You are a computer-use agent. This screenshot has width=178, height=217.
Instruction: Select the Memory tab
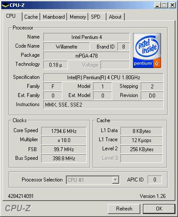[x=78, y=17]
